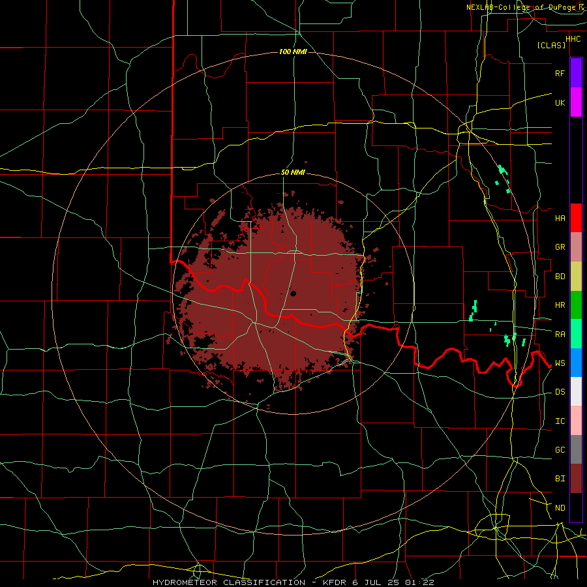
Task: Click the HHC product label
Action: (x=573, y=39)
